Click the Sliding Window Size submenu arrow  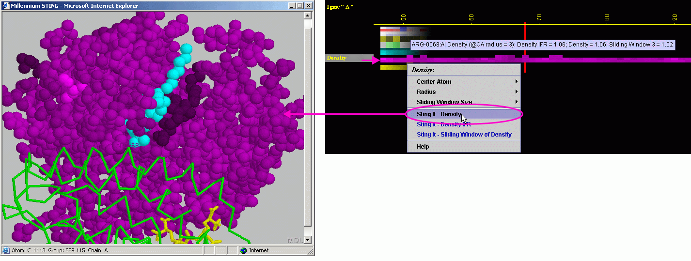tap(517, 102)
